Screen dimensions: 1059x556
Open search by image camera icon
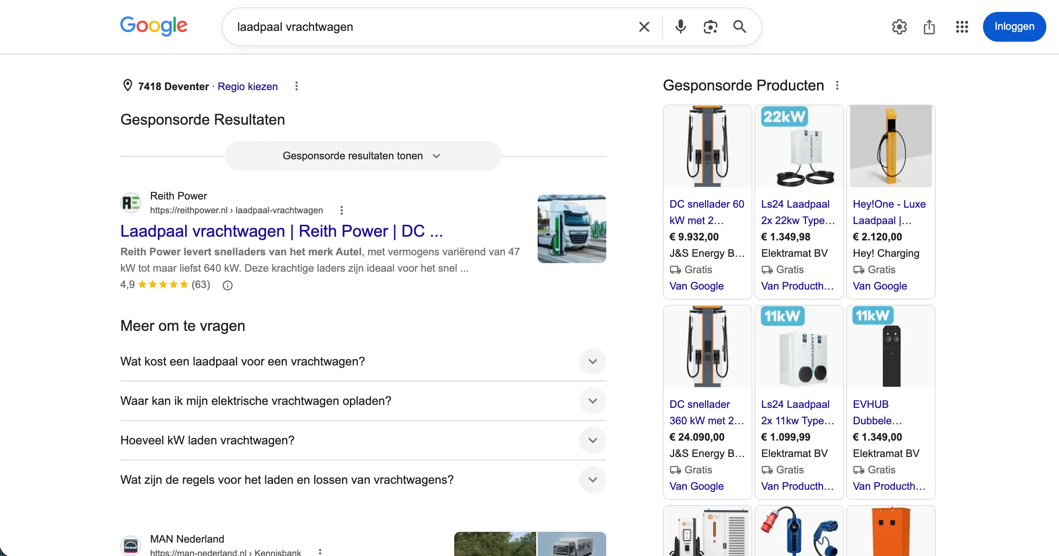click(x=710, y=27)
